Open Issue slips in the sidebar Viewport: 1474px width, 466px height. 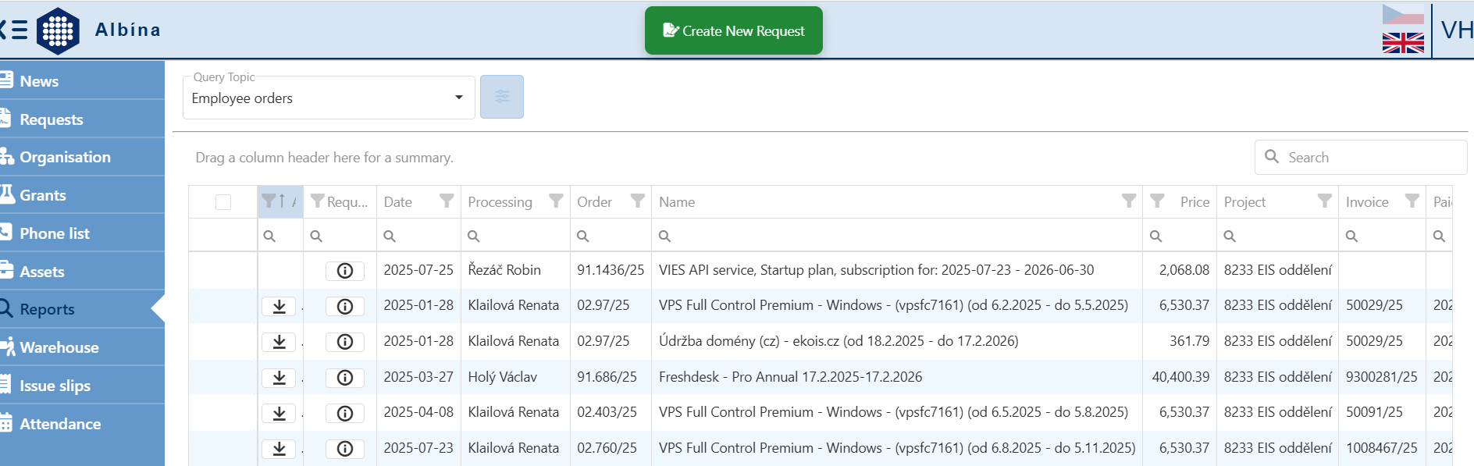[x=82, y=386]
